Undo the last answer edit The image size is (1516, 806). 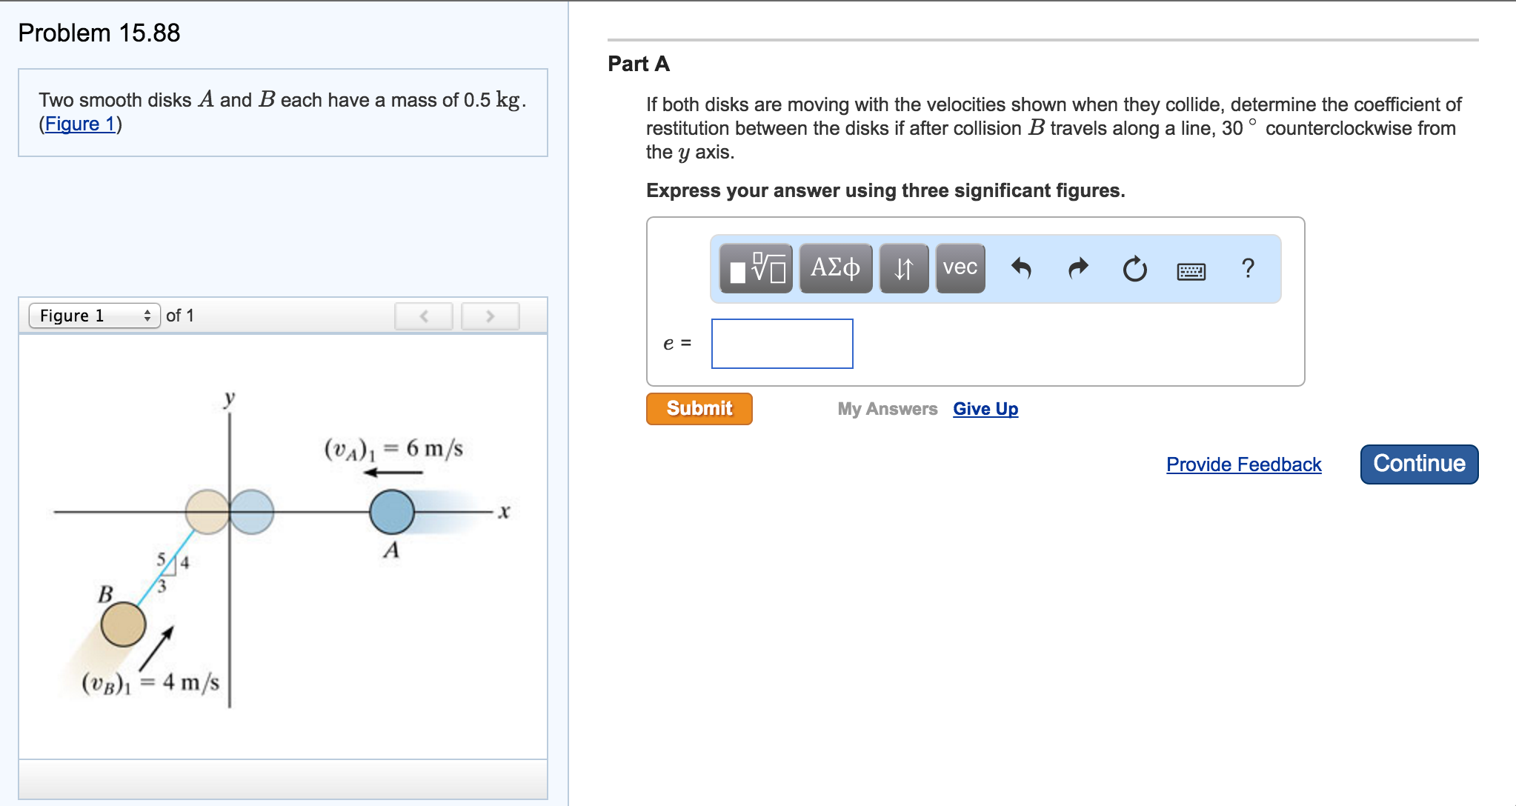1023,269
